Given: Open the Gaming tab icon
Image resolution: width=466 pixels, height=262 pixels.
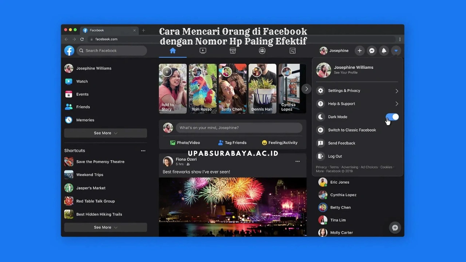Looking at the screenshot, I should pos(292,51).
